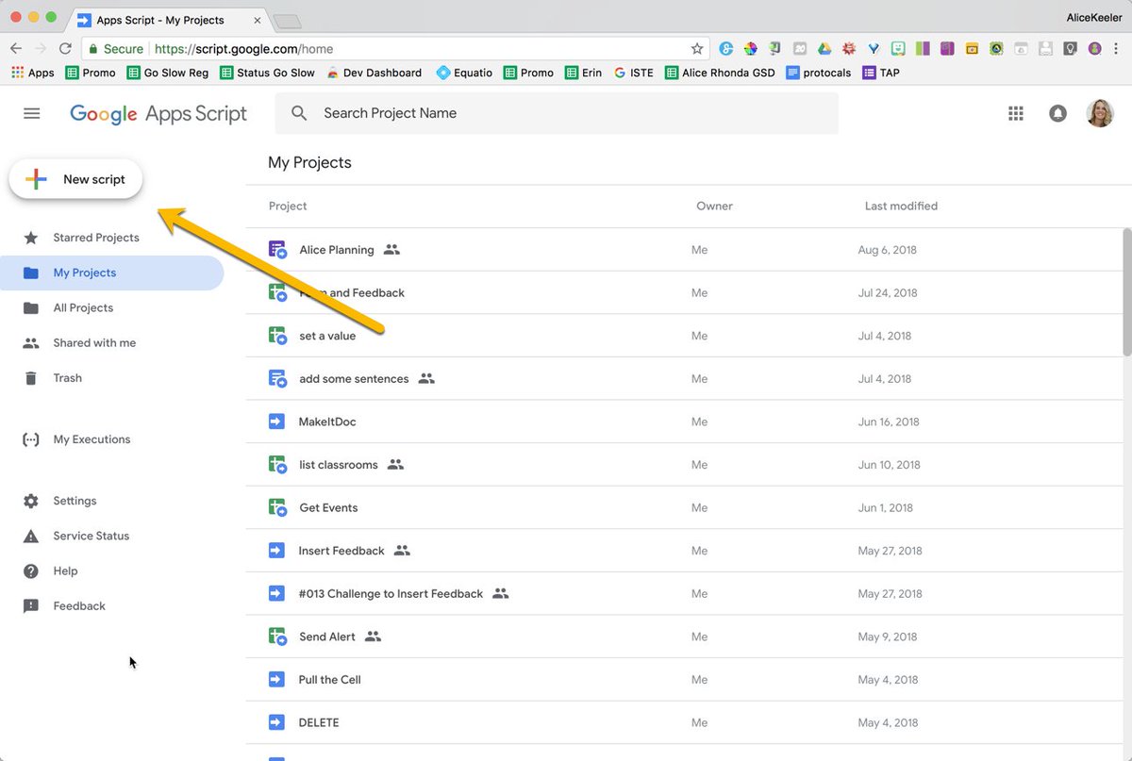Open the Trash folder
Screen dimensions: 1132x761
click(x=67, y=377)
